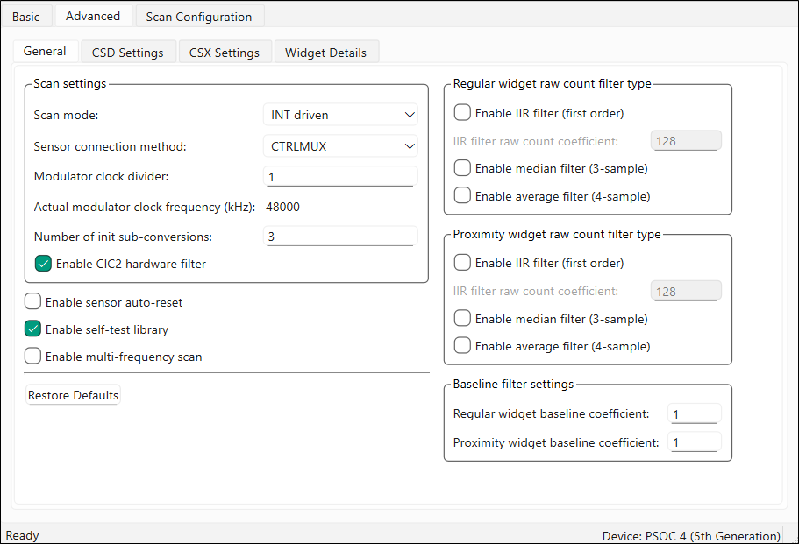Open the Scan Configuration tab

click(199, 17)
